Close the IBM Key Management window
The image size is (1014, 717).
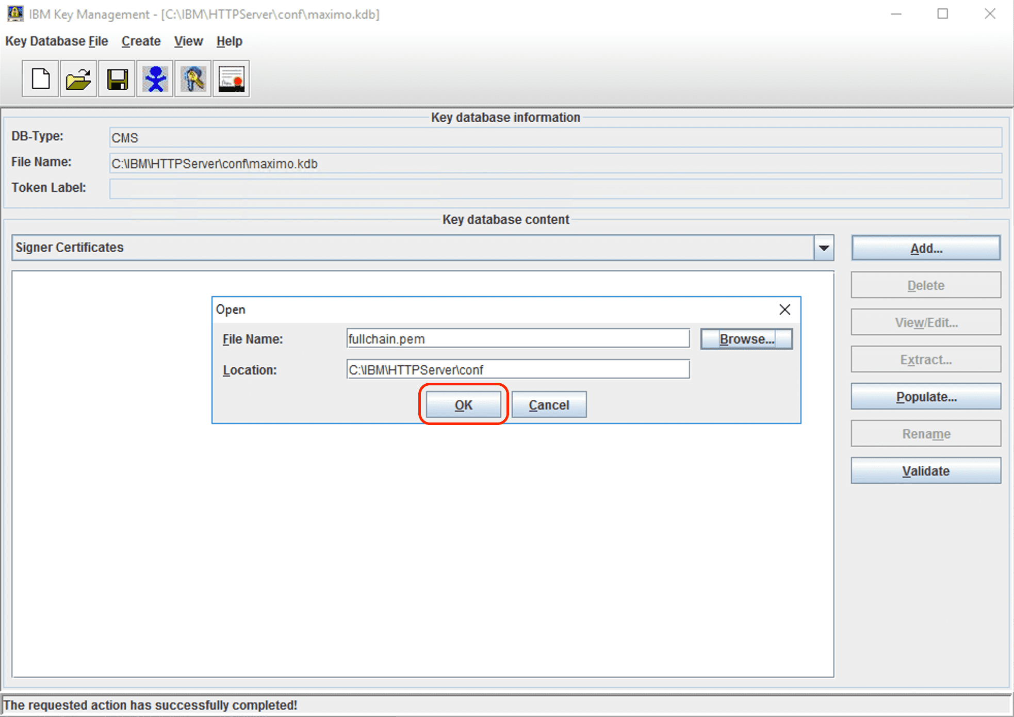(990, 14)
